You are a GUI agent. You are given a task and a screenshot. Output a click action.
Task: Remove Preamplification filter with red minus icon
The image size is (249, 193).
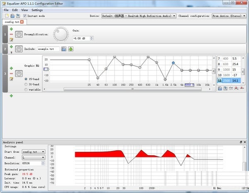click(11, 34)
